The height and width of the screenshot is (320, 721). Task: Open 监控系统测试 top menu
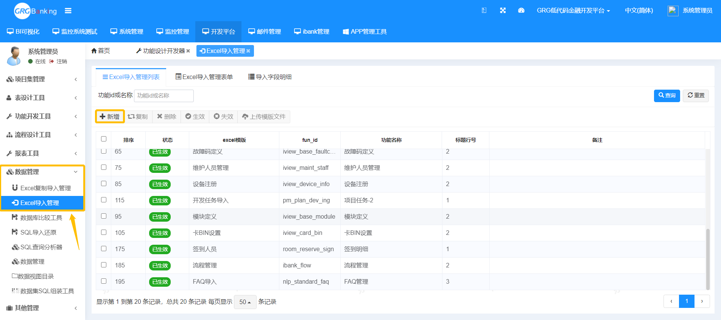tap(75, 32)
